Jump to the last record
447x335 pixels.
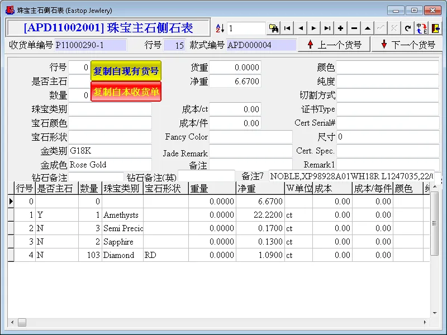coord(327,28)
